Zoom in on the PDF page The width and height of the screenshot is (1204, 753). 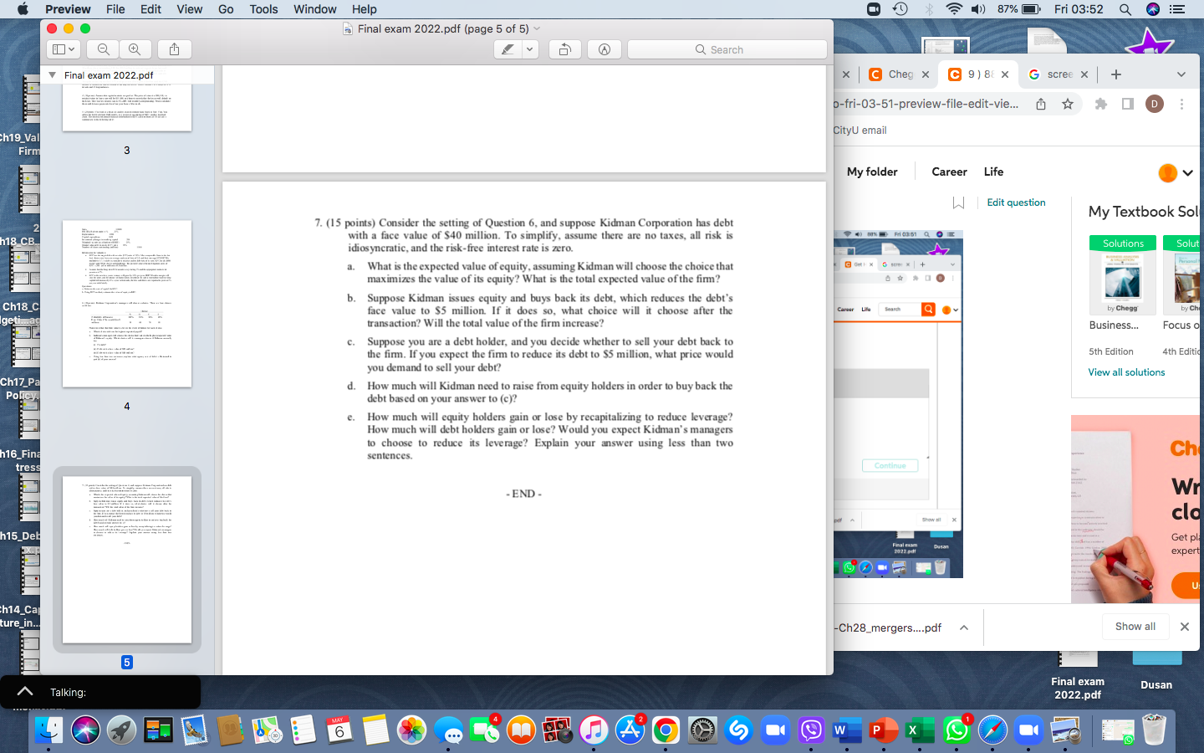135,49
